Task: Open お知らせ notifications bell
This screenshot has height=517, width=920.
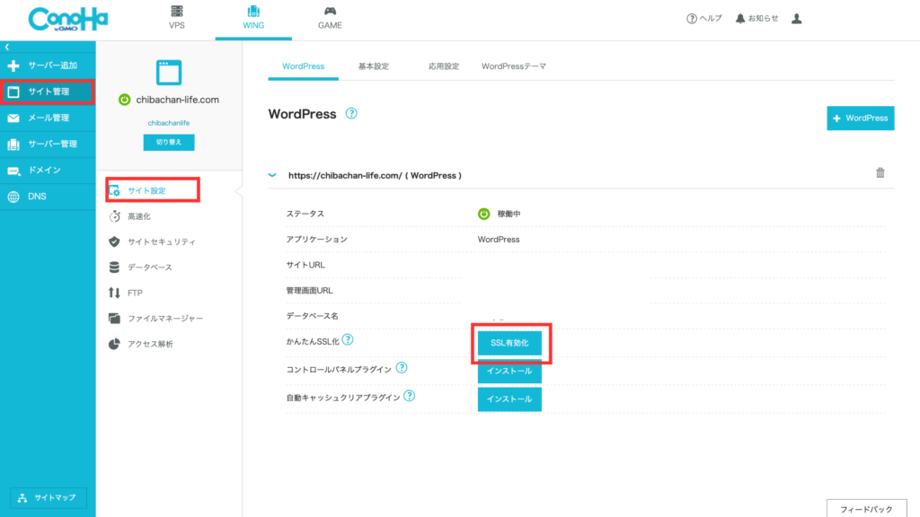Action: click(756, 19)
